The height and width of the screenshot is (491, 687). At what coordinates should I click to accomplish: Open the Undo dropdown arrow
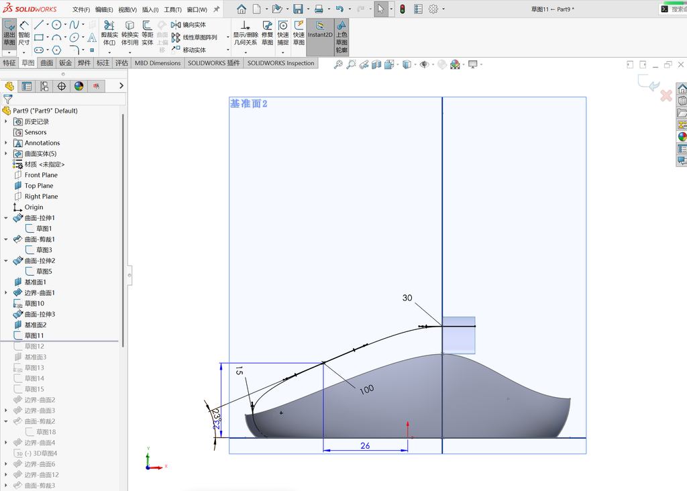tap(349, 9)
